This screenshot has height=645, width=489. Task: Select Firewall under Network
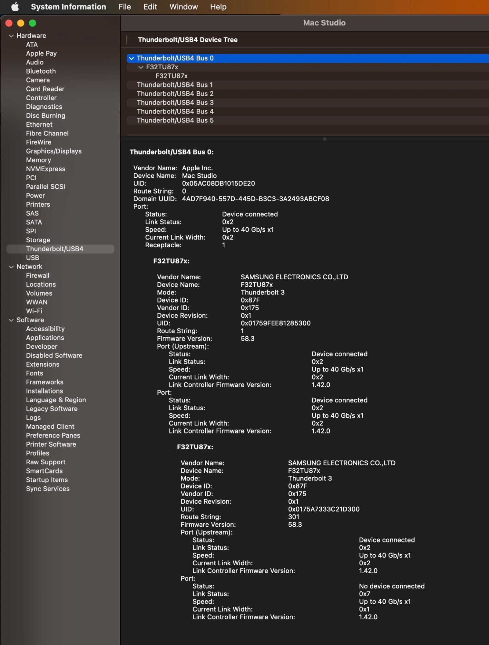pos(38,275)
